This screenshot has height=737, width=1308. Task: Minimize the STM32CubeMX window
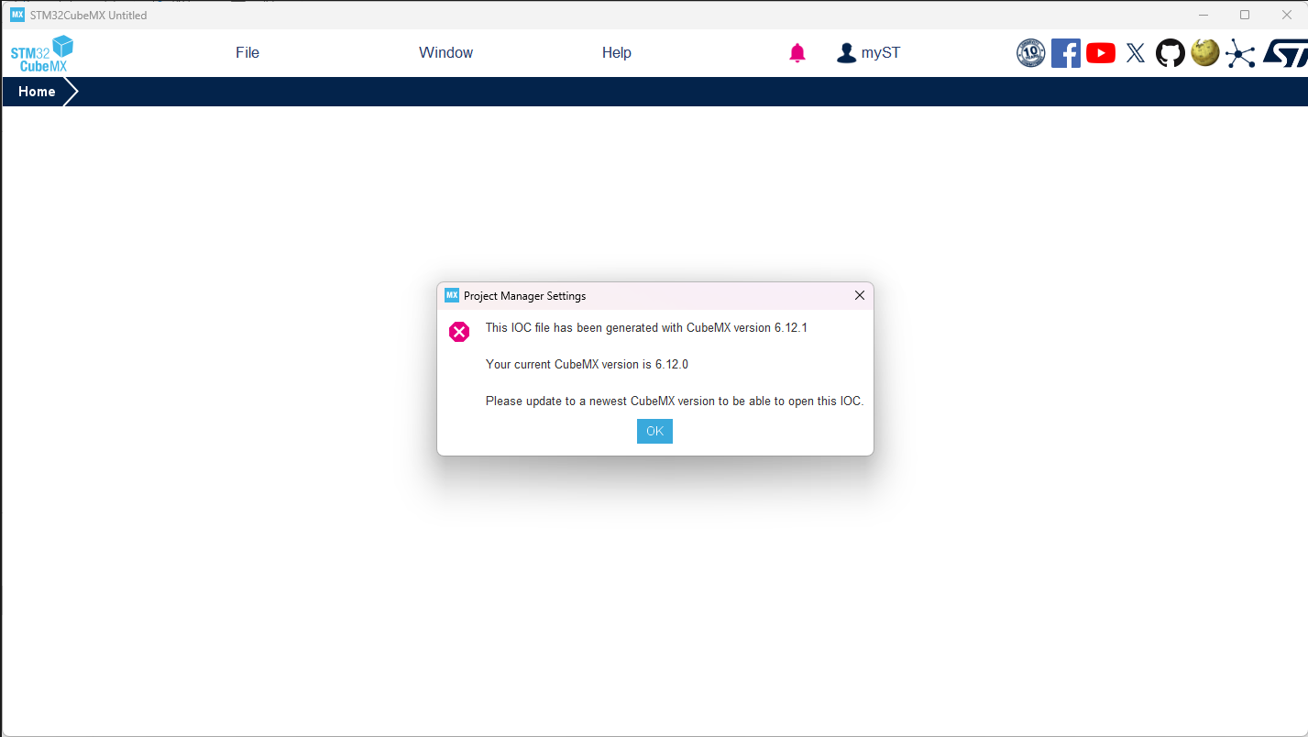[x=1204, y=15]
